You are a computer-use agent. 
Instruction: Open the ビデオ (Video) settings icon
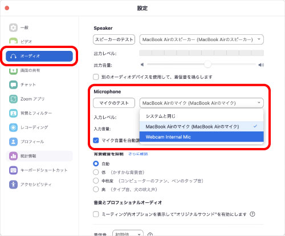coord(13,41)
